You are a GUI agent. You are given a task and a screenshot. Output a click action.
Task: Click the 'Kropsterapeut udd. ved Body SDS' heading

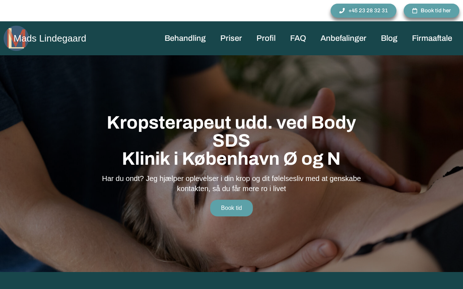[231, 132]
